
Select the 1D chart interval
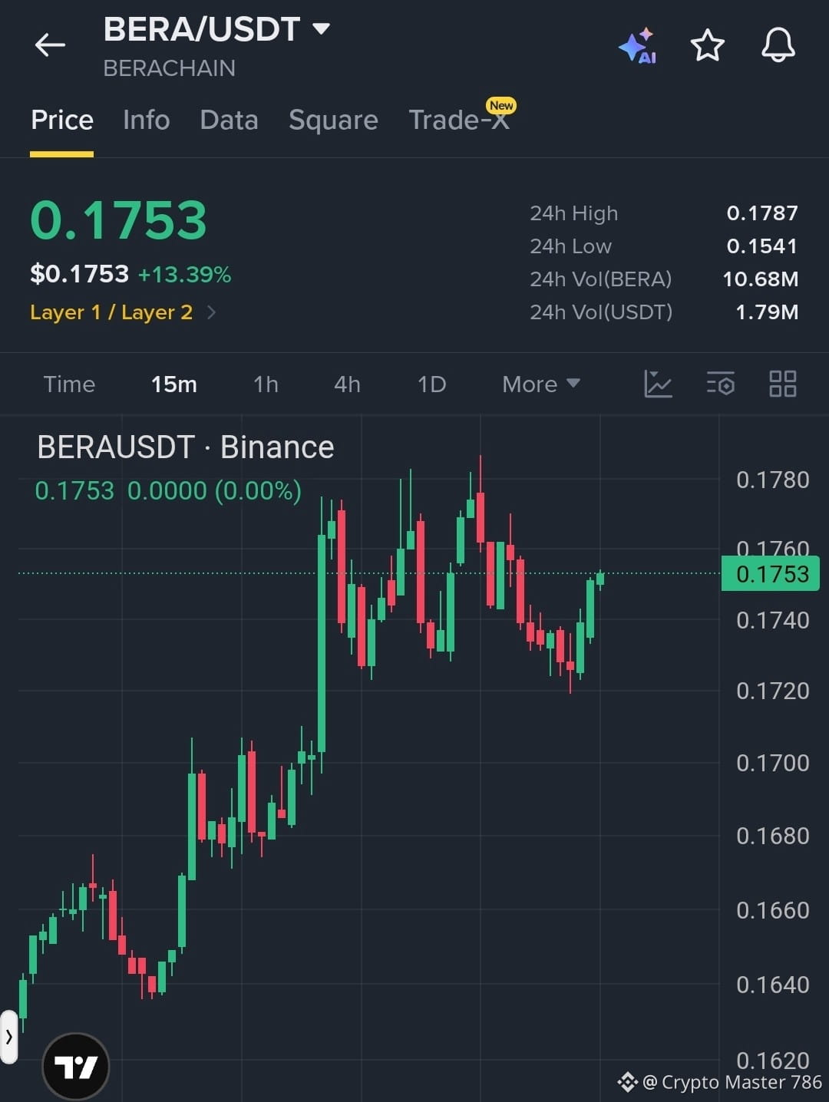coord(431,384)
